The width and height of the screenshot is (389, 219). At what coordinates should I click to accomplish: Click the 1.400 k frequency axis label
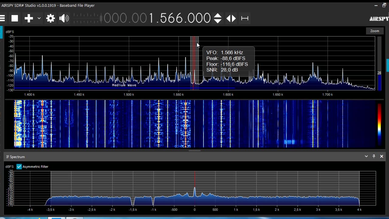pos(29,95)
